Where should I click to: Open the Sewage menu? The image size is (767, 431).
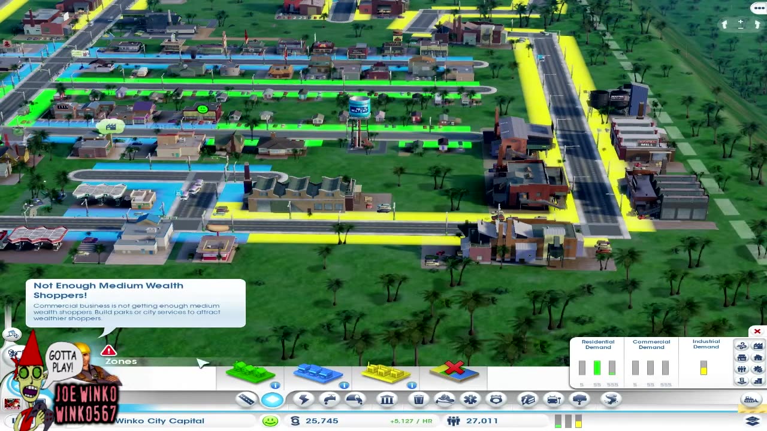(355, 399)
